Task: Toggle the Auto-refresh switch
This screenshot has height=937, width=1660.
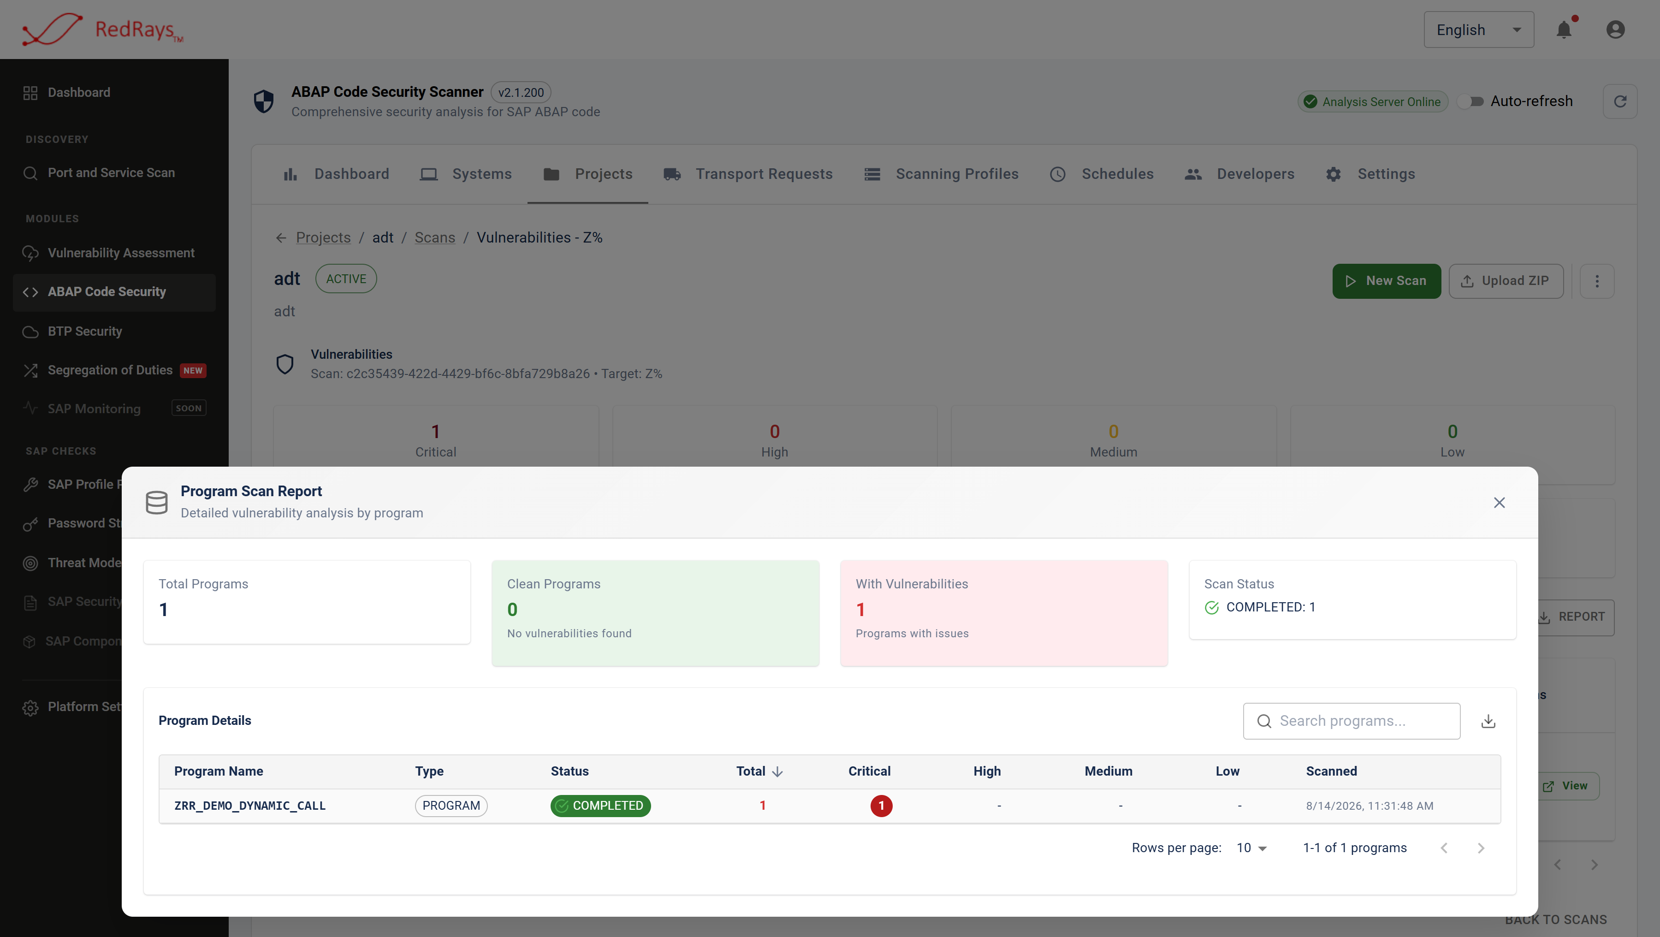Action: click(x=1470, y=101)
